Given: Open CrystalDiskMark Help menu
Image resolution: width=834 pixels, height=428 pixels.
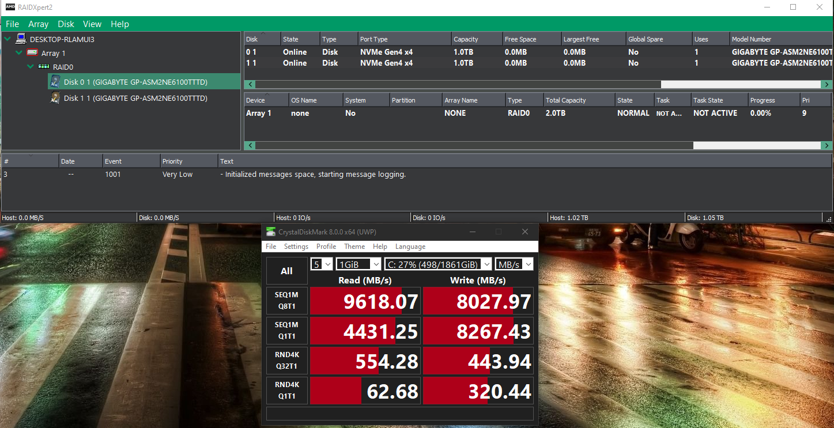Looking at the screenshot, I should click(380, 247).
